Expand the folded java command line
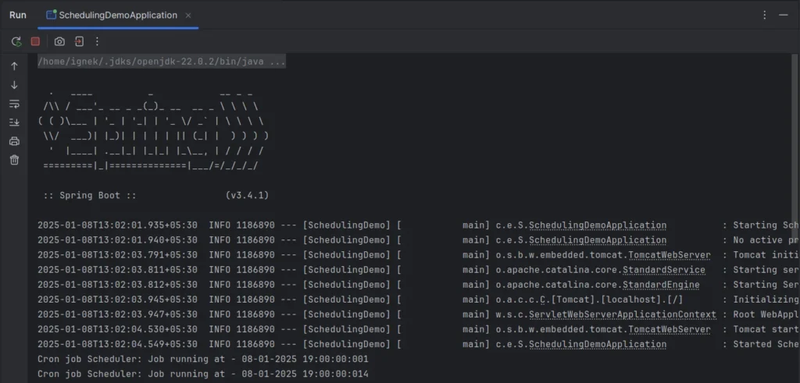The image size is (800, 383). [x=162, y=62]
